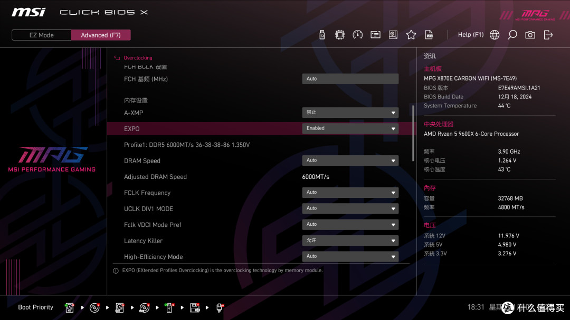Select the CD/DVD boot device icon

tap(94, 308)
